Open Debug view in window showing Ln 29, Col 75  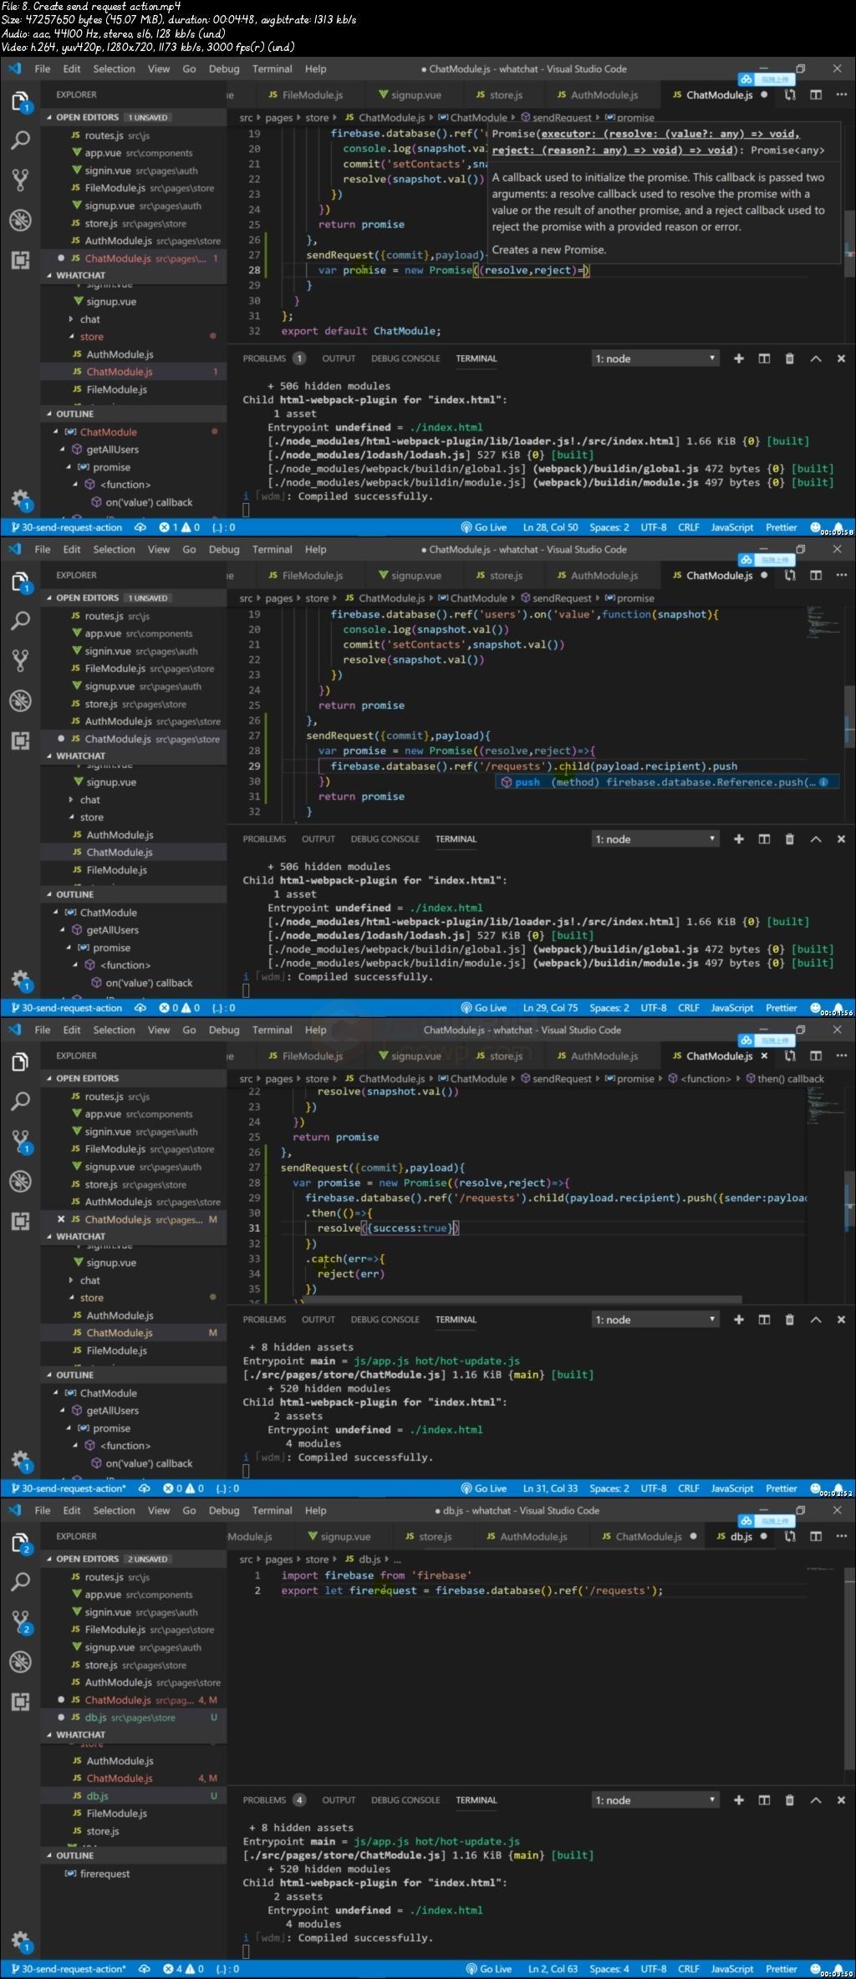(x=20, y=700)
